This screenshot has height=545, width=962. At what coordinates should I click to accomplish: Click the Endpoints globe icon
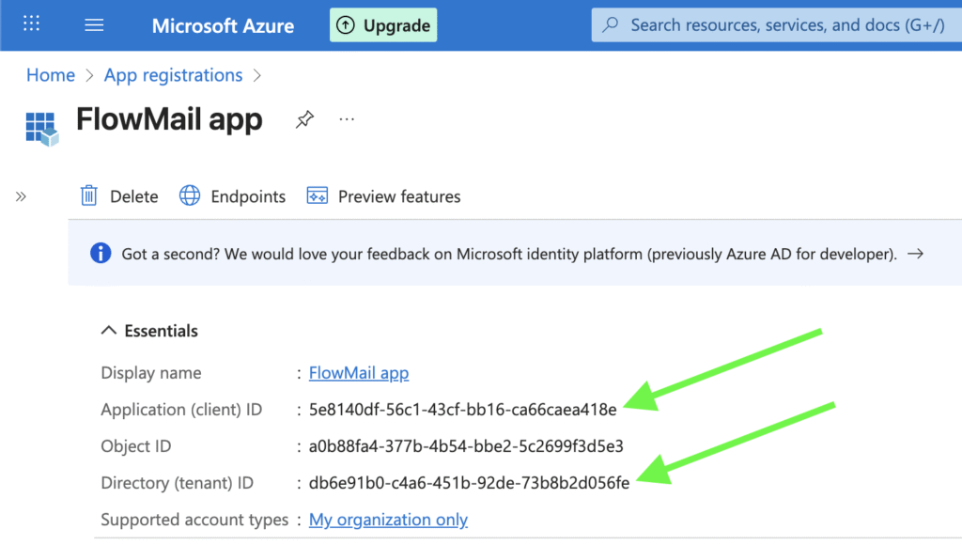tap(190, 195)
